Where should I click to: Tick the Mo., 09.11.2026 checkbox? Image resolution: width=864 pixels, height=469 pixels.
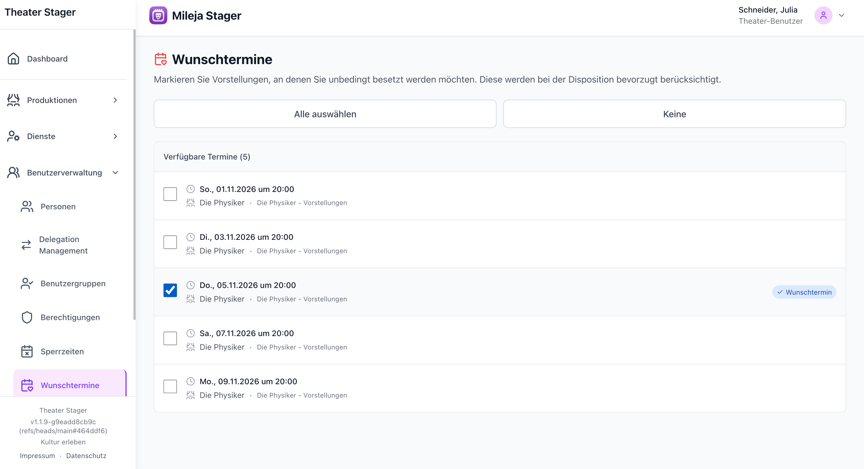(170, 386)
